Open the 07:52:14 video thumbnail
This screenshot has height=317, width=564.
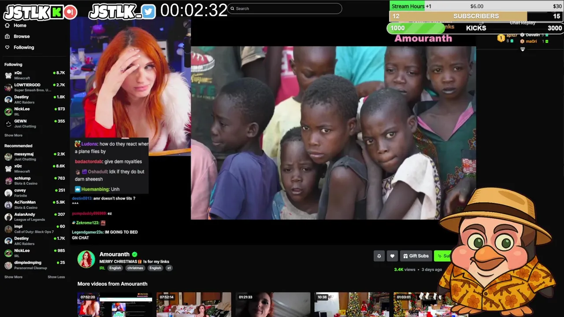(194, 305)
